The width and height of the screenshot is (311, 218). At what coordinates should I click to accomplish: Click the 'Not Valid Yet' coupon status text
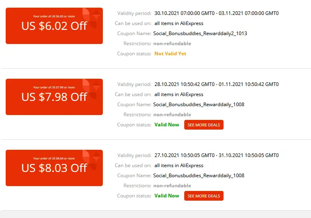[170, 54]
